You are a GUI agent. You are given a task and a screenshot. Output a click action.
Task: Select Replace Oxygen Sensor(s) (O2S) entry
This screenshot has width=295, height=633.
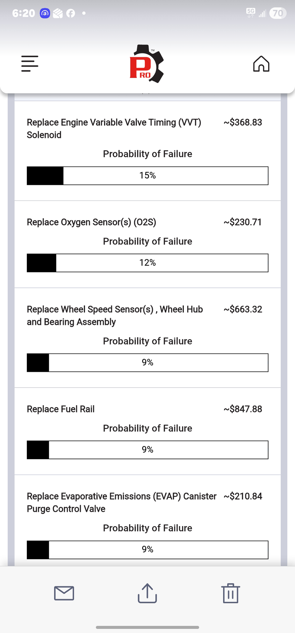coord(91,222)
